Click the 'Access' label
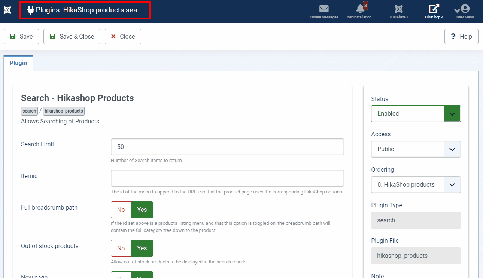The height and width of the screenshot is (278, 483). tap(381, 134)
